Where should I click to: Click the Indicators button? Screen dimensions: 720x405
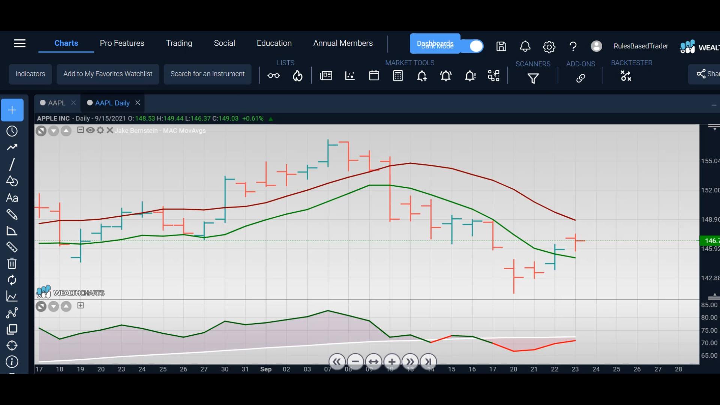30,74
